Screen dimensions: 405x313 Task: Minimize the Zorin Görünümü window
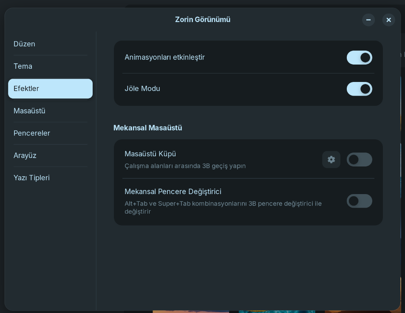coord(368,20)
